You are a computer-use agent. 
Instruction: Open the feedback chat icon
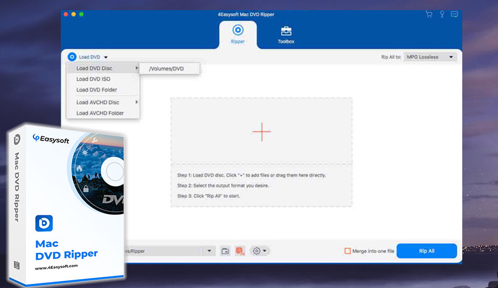click(x=455, y=14)
